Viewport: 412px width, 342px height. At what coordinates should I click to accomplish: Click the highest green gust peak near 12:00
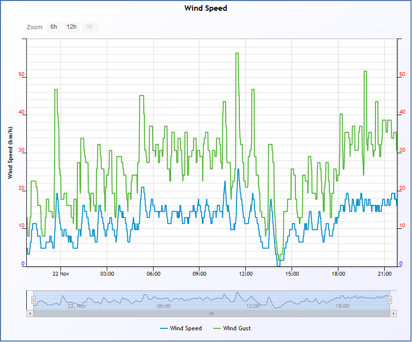pyautogui.click(x=237, y=53)
